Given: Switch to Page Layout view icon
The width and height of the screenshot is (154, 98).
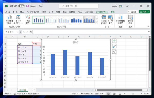Looking at the screenshot, I should tap(114, 94).
